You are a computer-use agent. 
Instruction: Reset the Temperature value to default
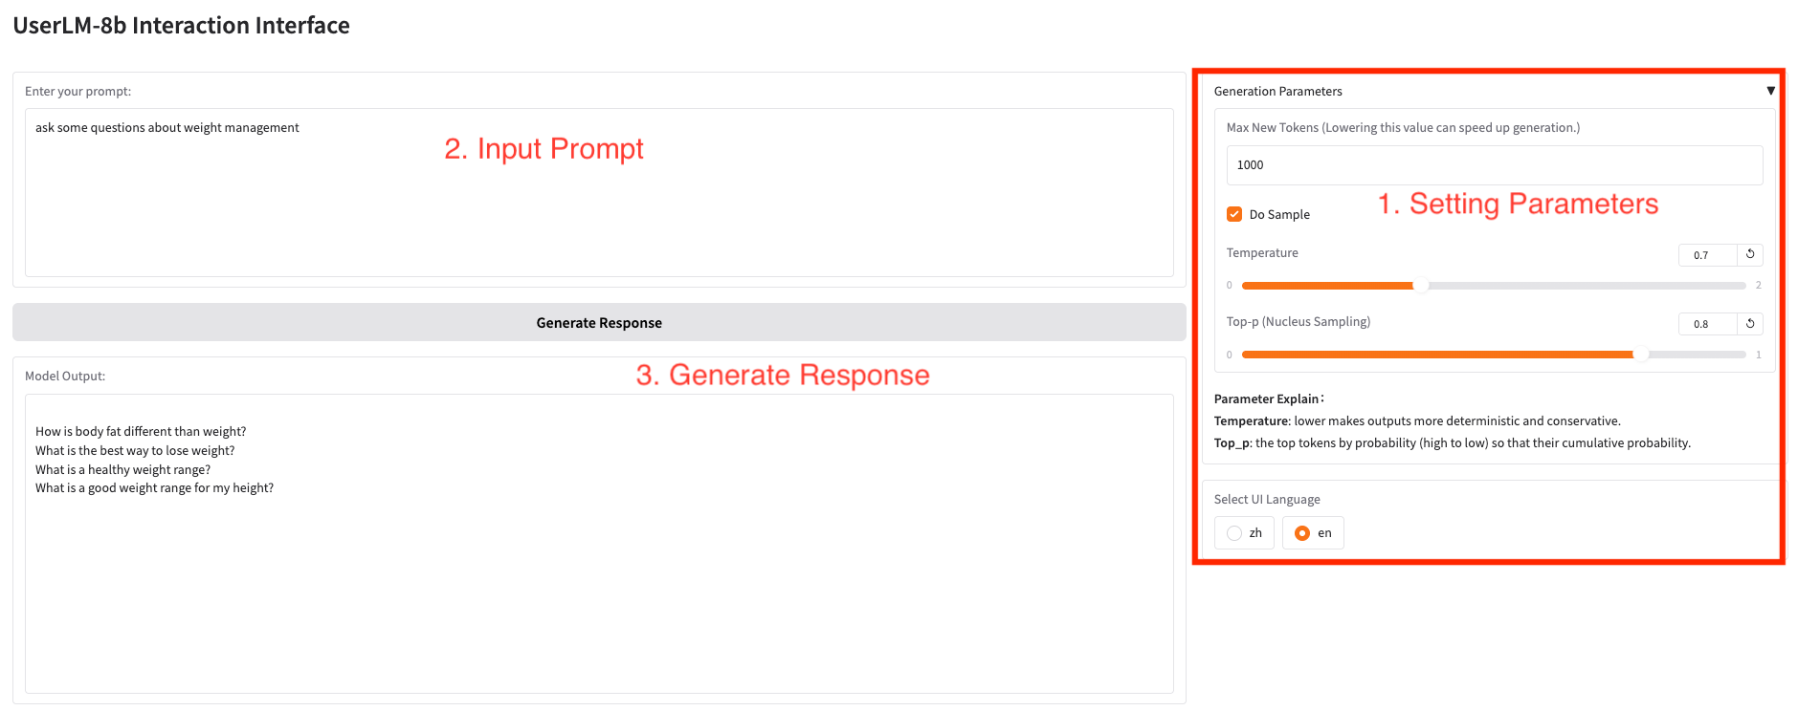coord(1749,254)
